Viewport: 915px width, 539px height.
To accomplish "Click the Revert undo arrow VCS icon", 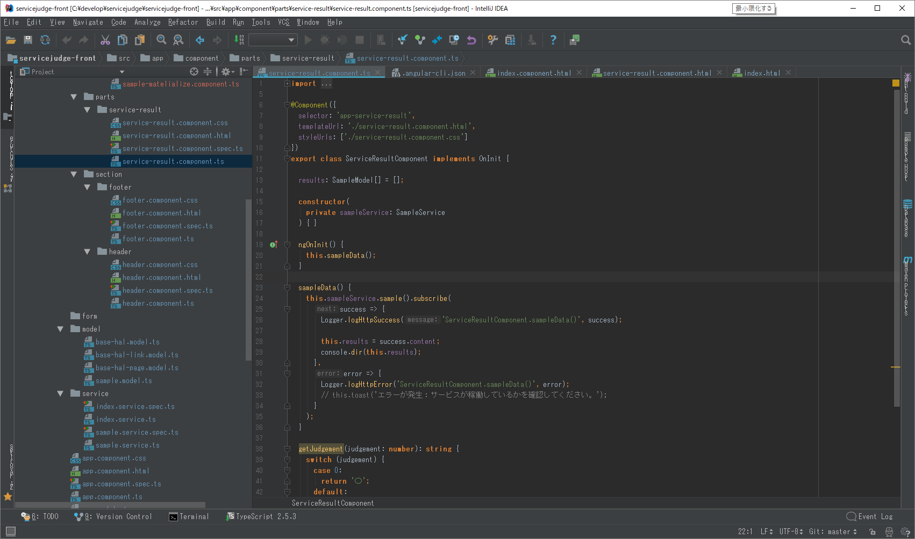I will pos(471,40).
